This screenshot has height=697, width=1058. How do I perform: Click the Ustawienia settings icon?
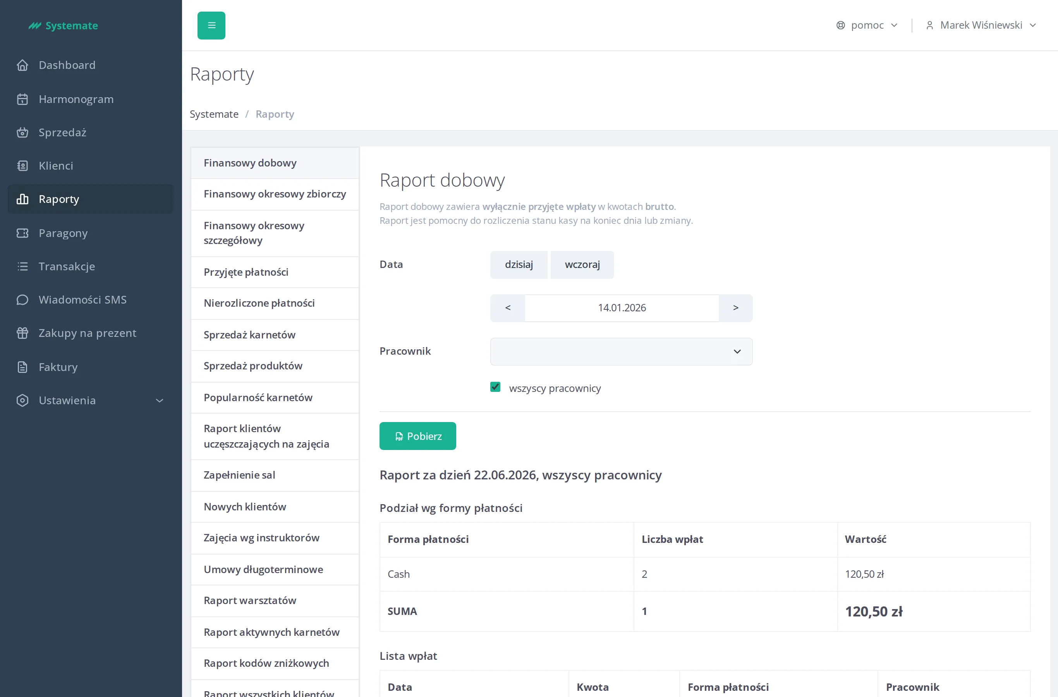tap(22, 400)
